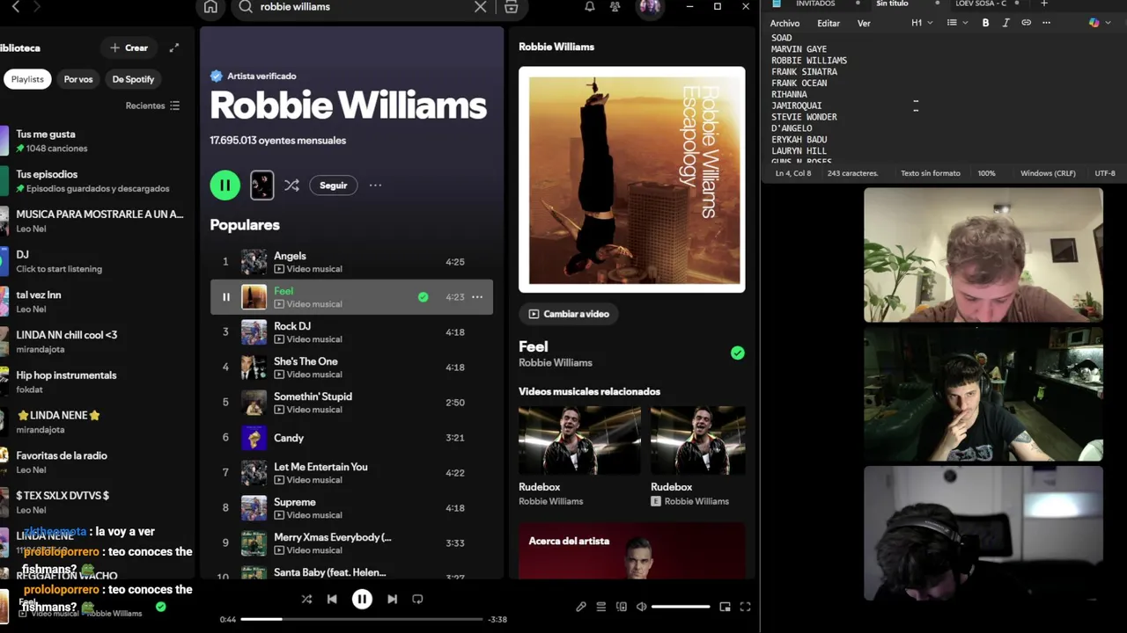Seek within the song progress bar
Screen dimensions: 1127x633
point(362,619)
